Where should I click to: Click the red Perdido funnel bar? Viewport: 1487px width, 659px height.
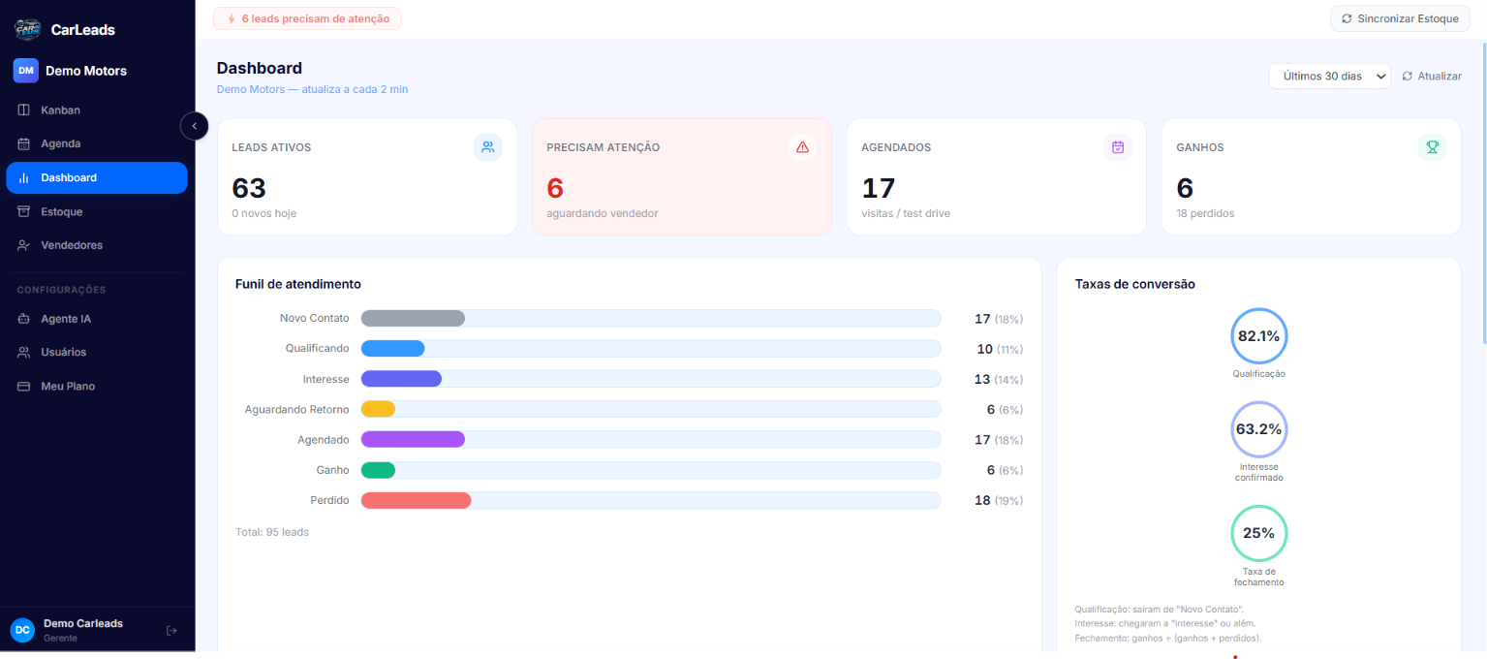pos(416,500)
